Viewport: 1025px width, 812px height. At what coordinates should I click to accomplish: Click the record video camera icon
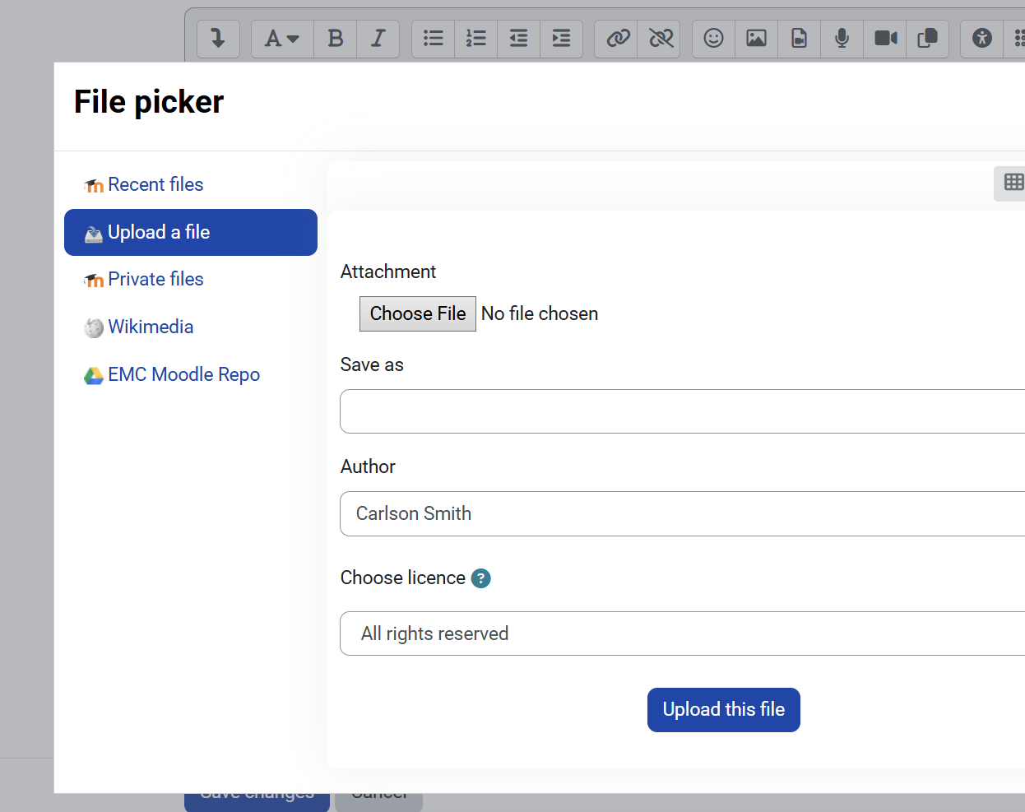click(885, 39)
